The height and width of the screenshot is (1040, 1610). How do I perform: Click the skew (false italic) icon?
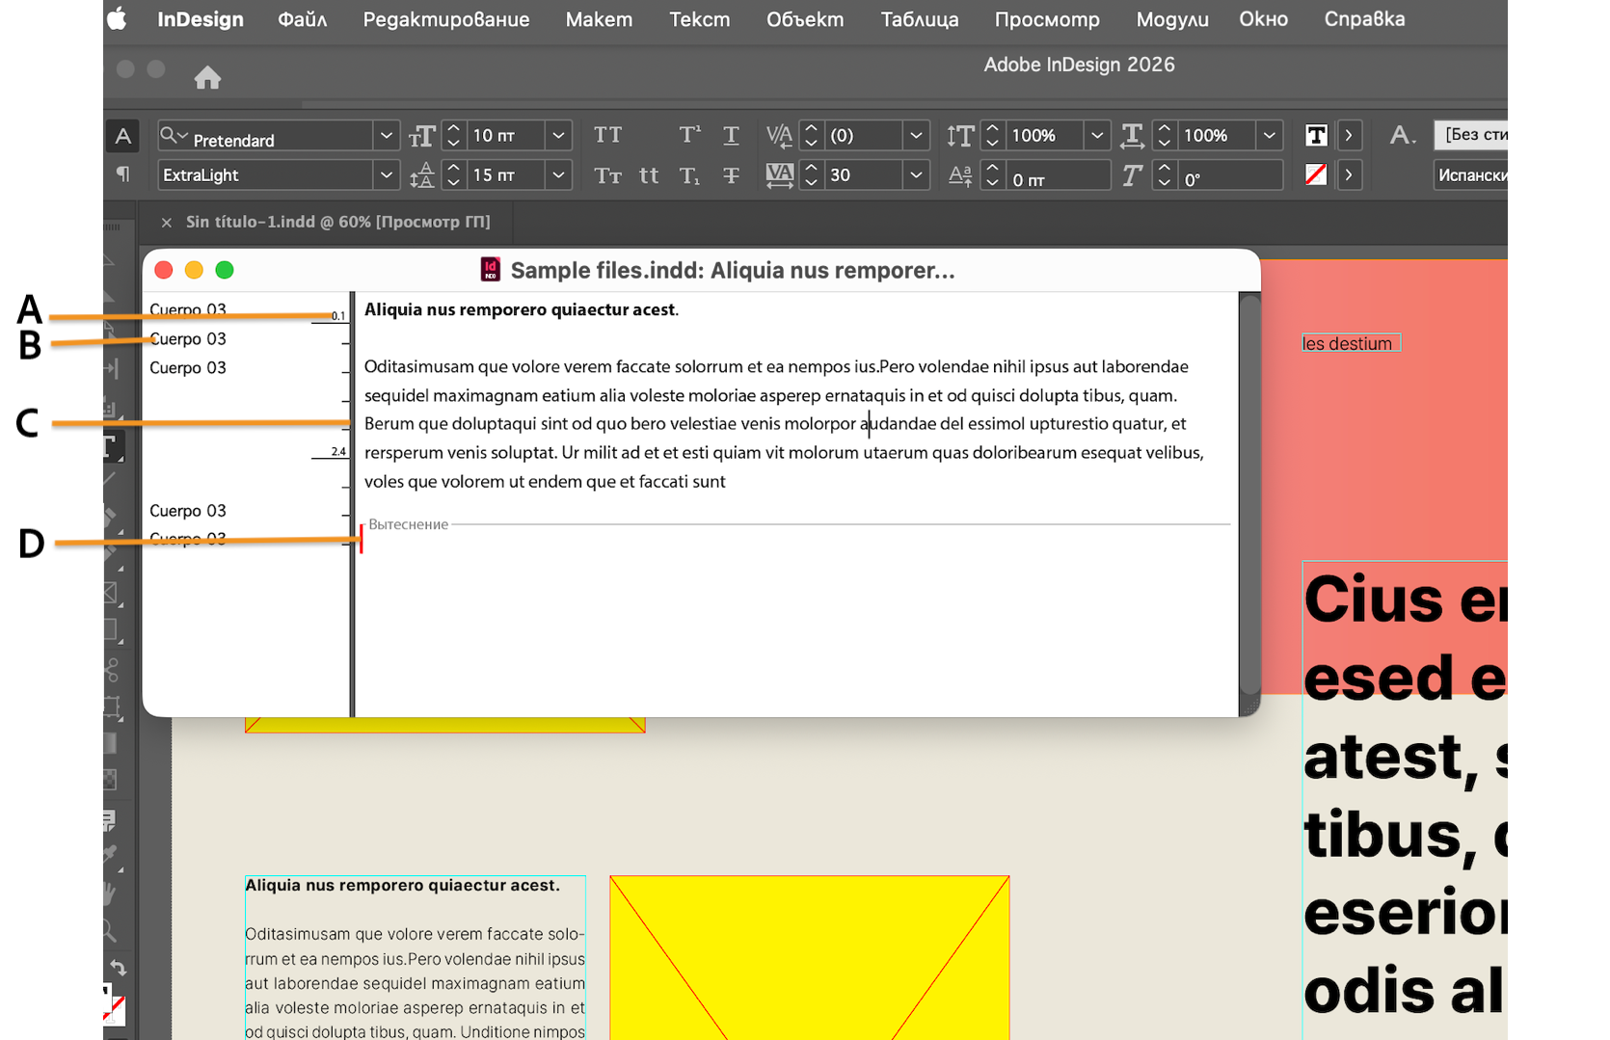click(1132, 175)
